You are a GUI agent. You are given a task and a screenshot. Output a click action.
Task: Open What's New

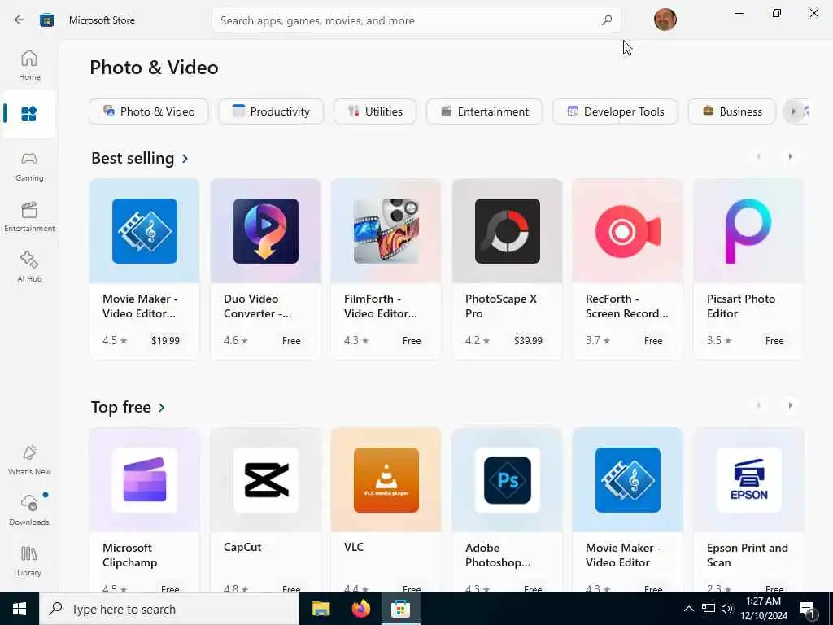[x=29, y=461]
